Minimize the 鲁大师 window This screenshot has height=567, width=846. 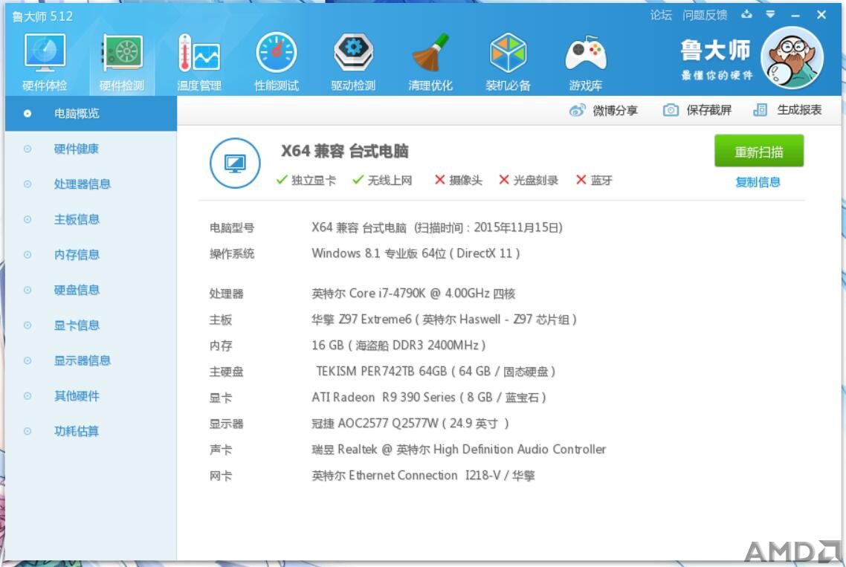(x=795, y=16)
